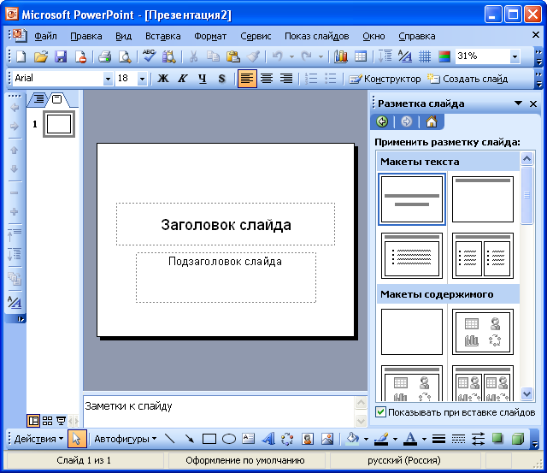Start slide show from view buttons
Image resolution: width=547 pixels, height=473 pixels.
62,421
